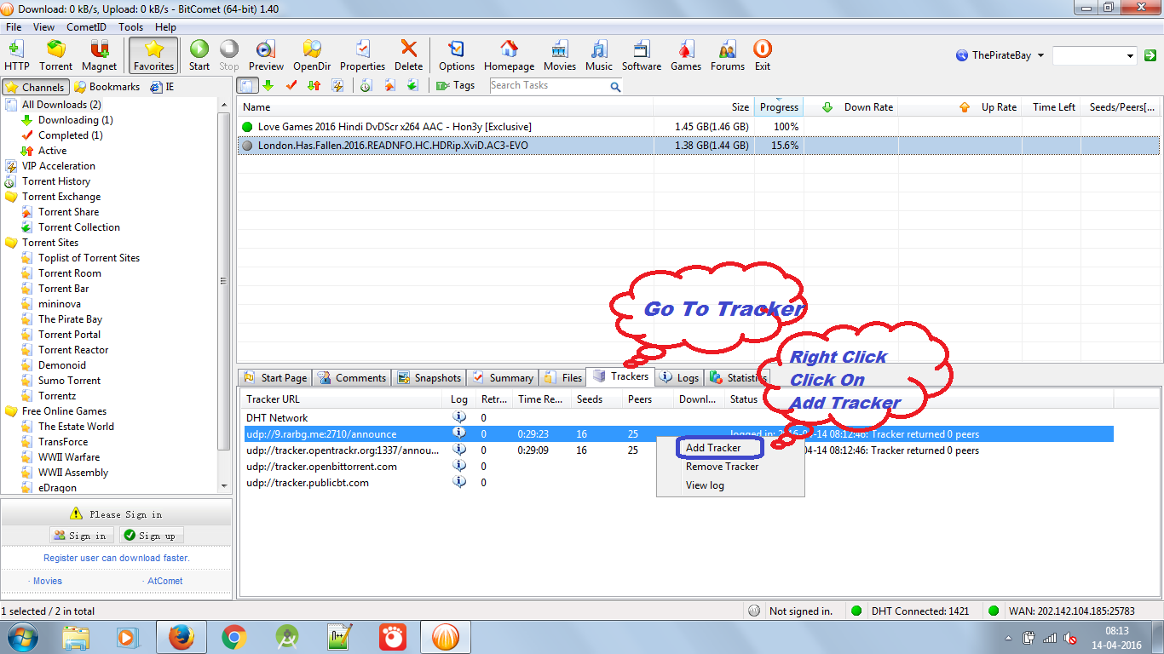Screen dimensions: 1164x654
Task: Open the AtComet link
Action: click(x=165, y=581)
